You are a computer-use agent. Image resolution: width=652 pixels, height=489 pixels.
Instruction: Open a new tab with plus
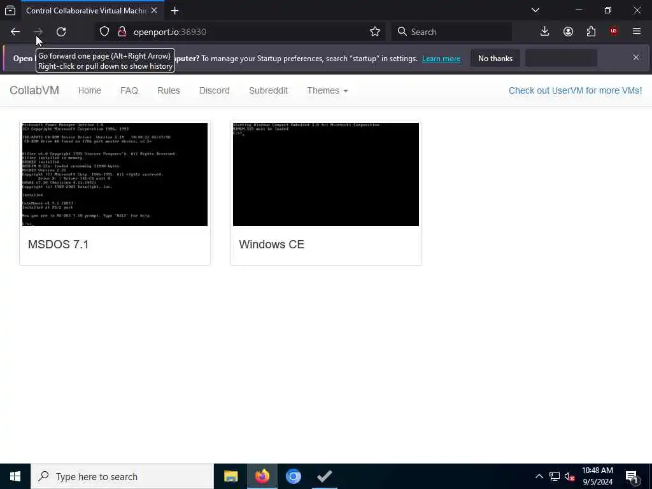coord(174,10)
